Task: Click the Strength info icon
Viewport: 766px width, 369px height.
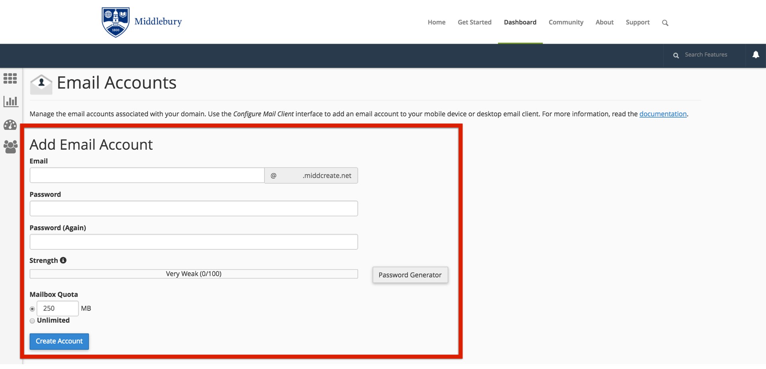Action: point(63,260)
